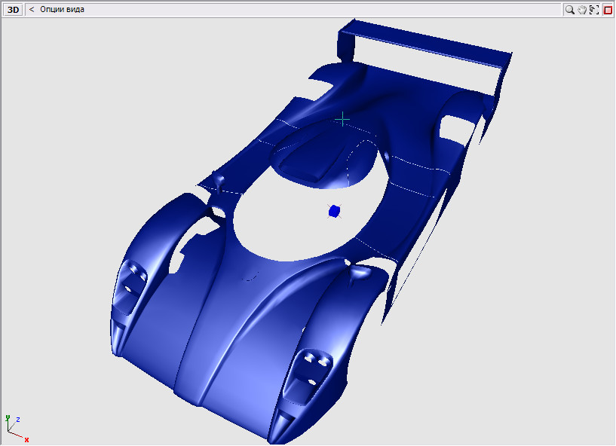Click the red square maximize viewport icon
Viewport: 616px width, 446px height.
(x=608, y=11)
